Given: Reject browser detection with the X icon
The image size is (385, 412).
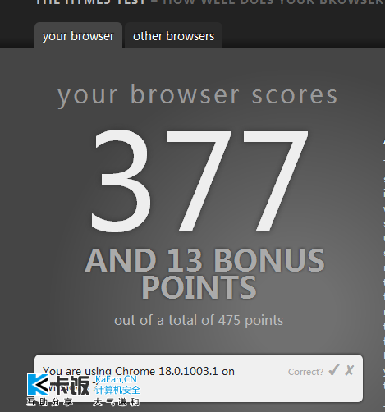Looking at the screenshot, I should coord(350,370).
